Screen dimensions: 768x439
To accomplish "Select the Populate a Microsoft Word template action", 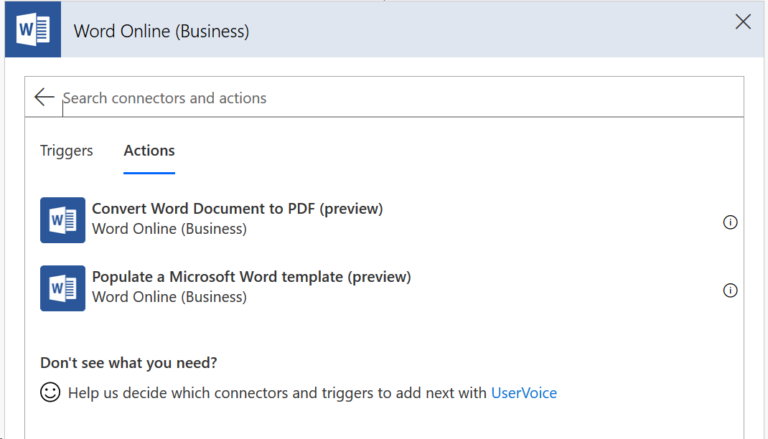I will point(251,276).
